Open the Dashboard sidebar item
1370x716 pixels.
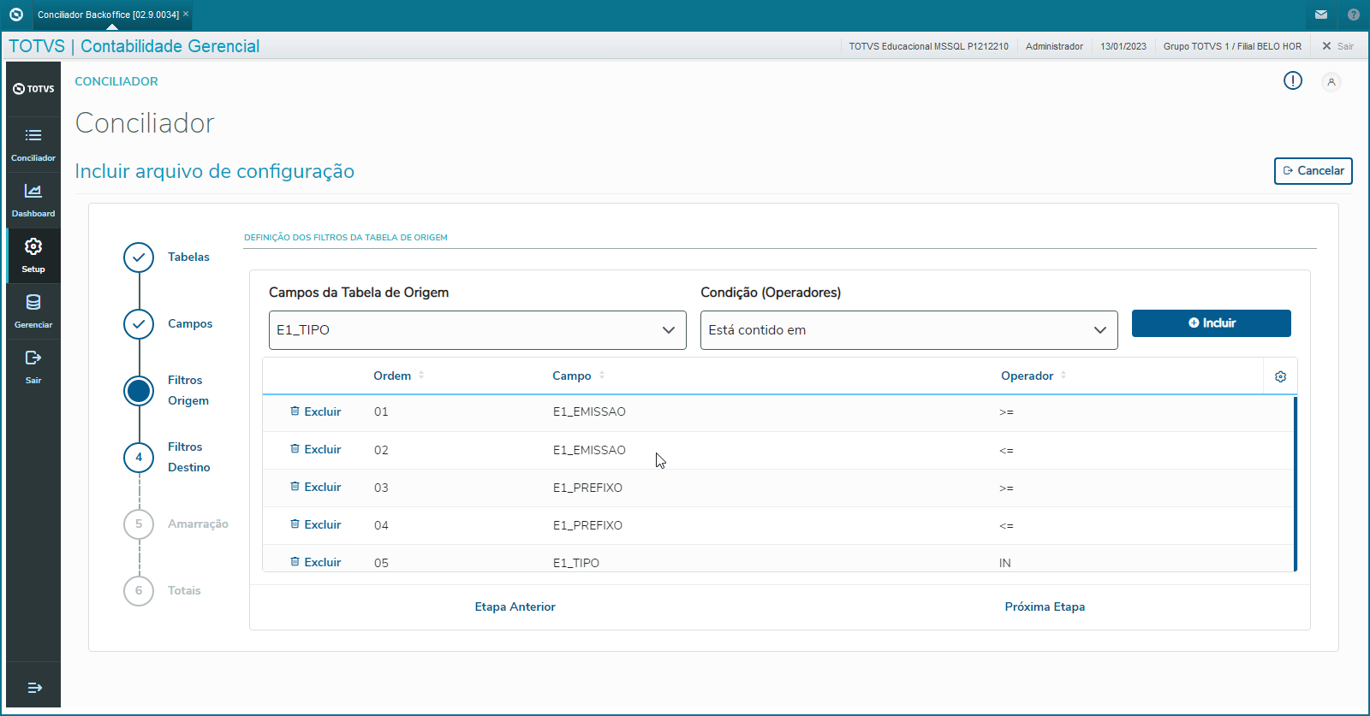point(33,200)
